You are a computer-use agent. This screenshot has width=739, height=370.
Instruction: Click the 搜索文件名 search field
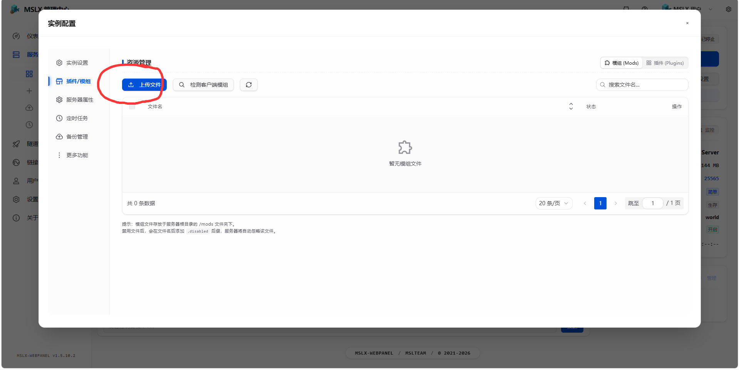pos(642,85)
